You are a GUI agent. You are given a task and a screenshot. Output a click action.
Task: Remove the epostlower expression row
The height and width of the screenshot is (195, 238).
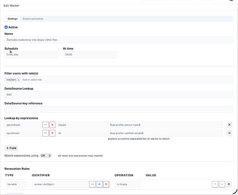(229, 133)
